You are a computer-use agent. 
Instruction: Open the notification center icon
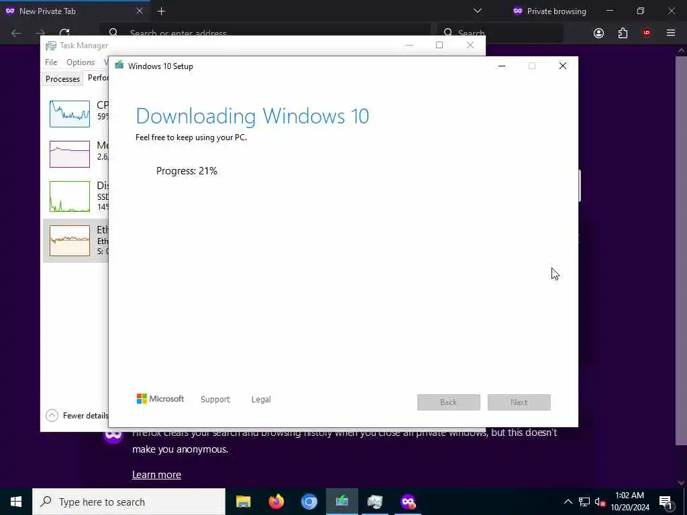pos(666,502)
